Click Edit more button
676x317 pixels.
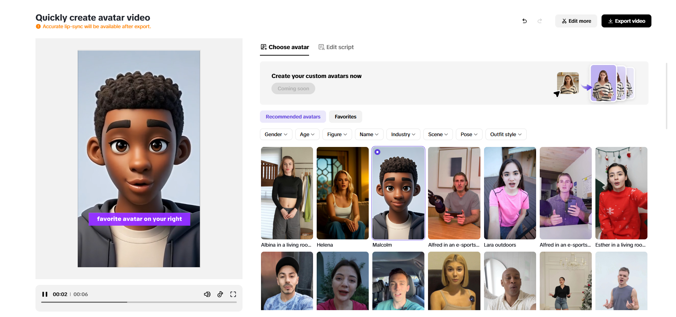576,21
